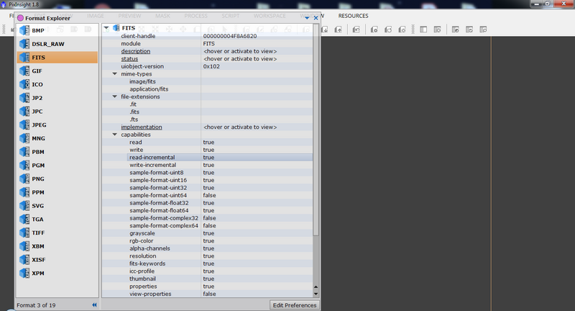Collapse the file-extensions tree node

click(115, 96)
